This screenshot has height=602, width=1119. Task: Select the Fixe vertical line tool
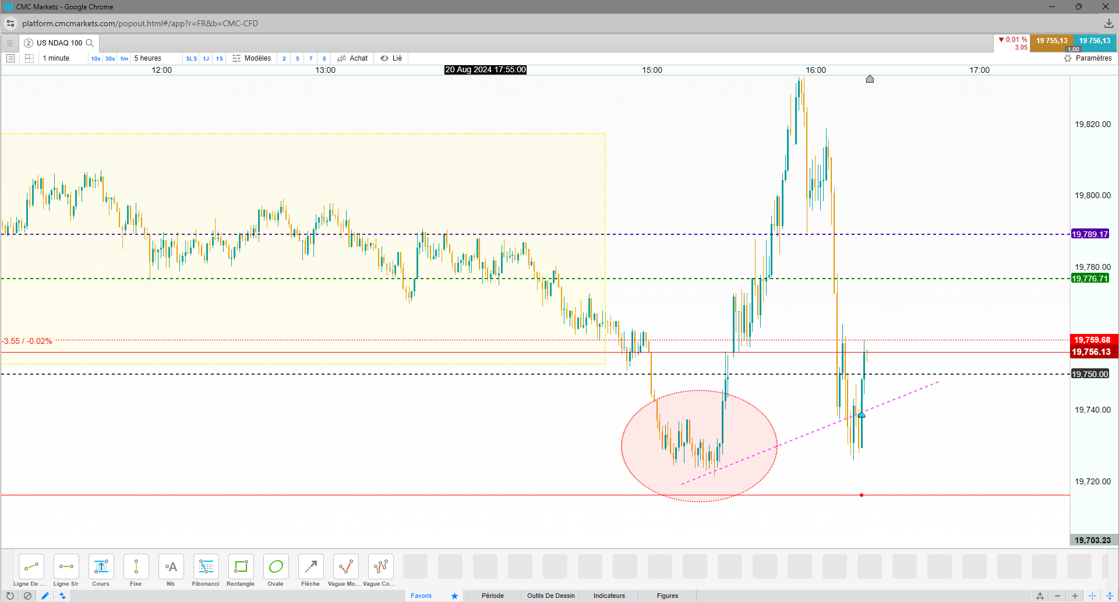pos(136,566)
